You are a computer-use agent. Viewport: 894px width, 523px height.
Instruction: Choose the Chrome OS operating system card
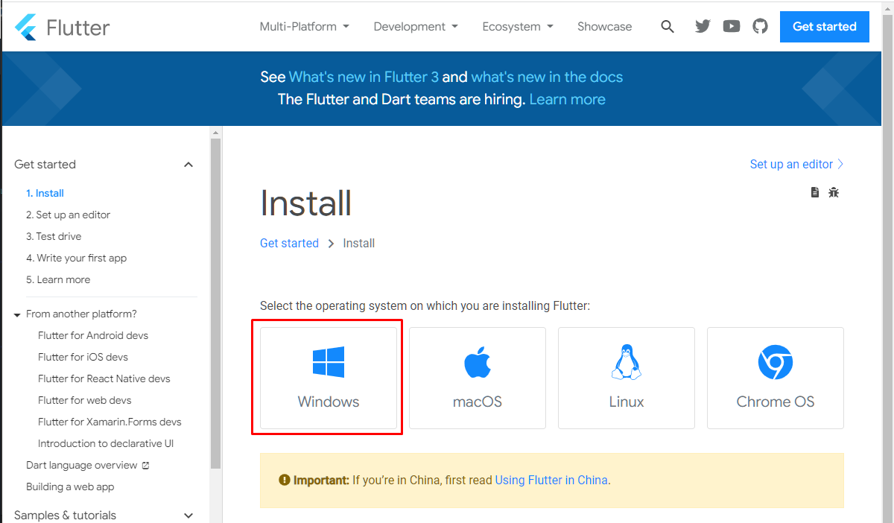pos(776,378)
